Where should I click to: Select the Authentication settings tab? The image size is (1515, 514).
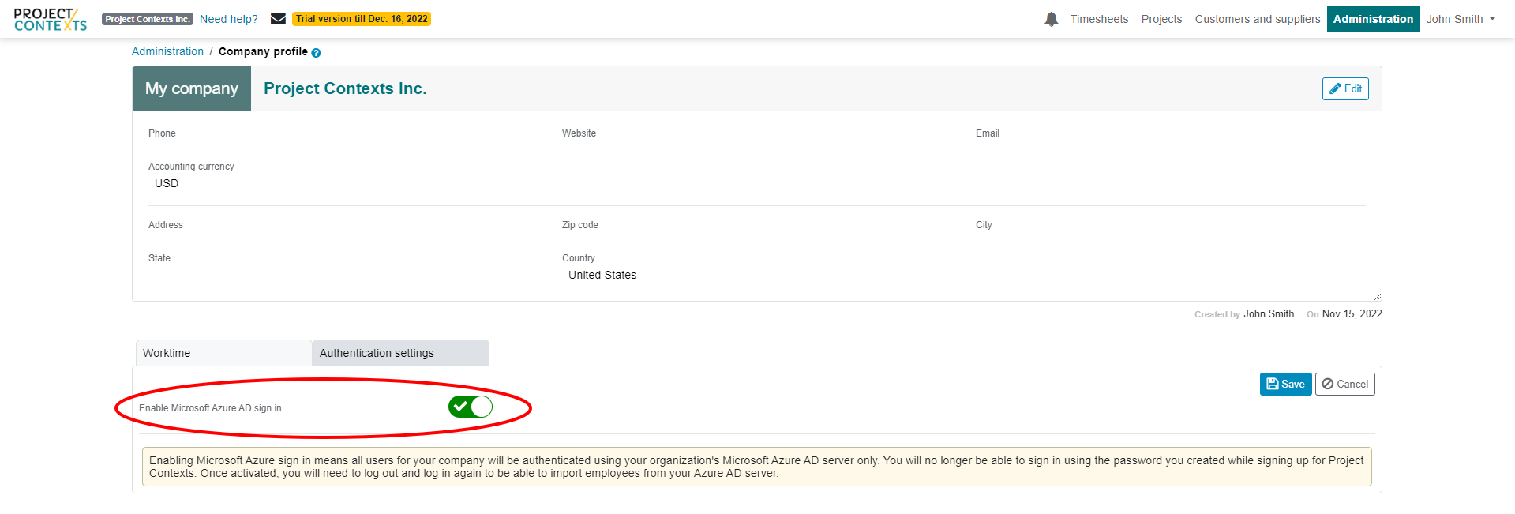[401, 353]
